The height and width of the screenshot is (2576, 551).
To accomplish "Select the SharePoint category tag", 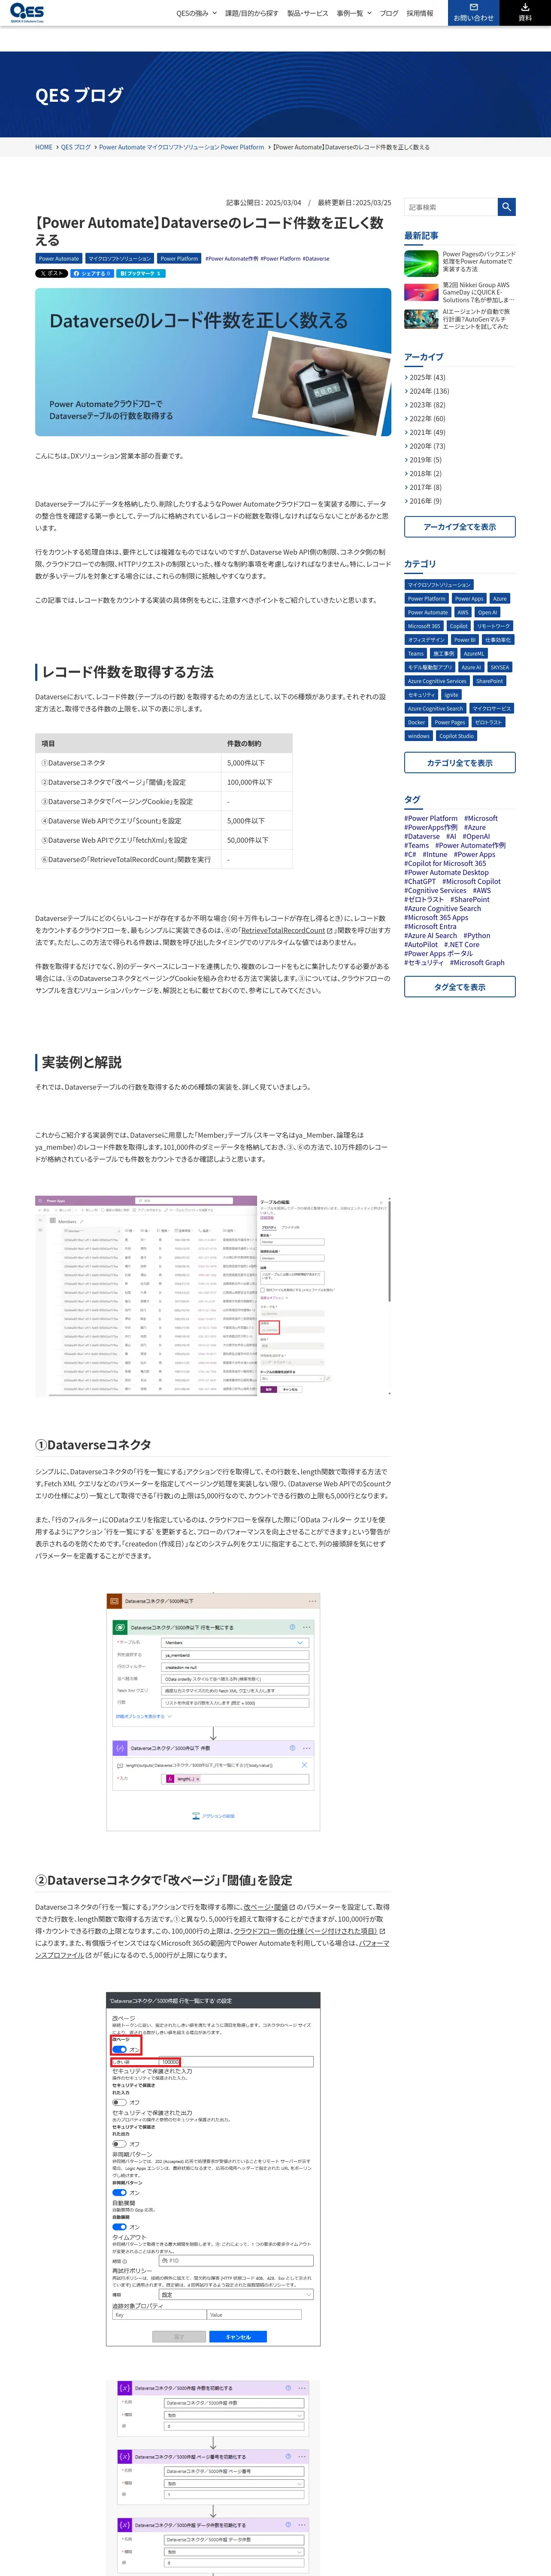I will click(x=490, y=681).
